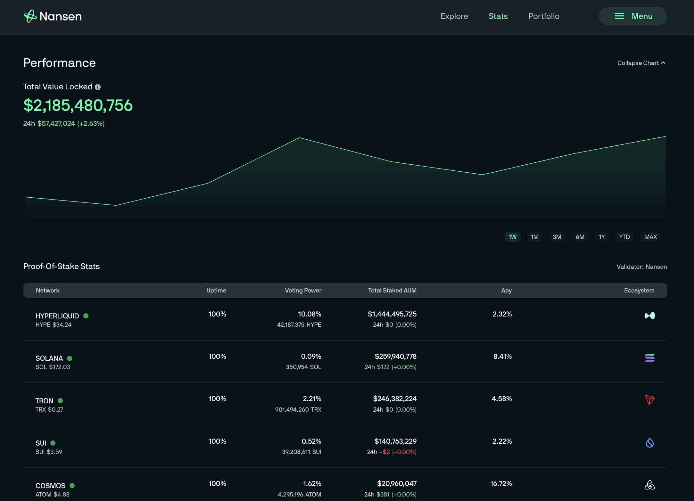Click the Validator: Nansen label
Viewport: 694px width, 501px height.
641,267
